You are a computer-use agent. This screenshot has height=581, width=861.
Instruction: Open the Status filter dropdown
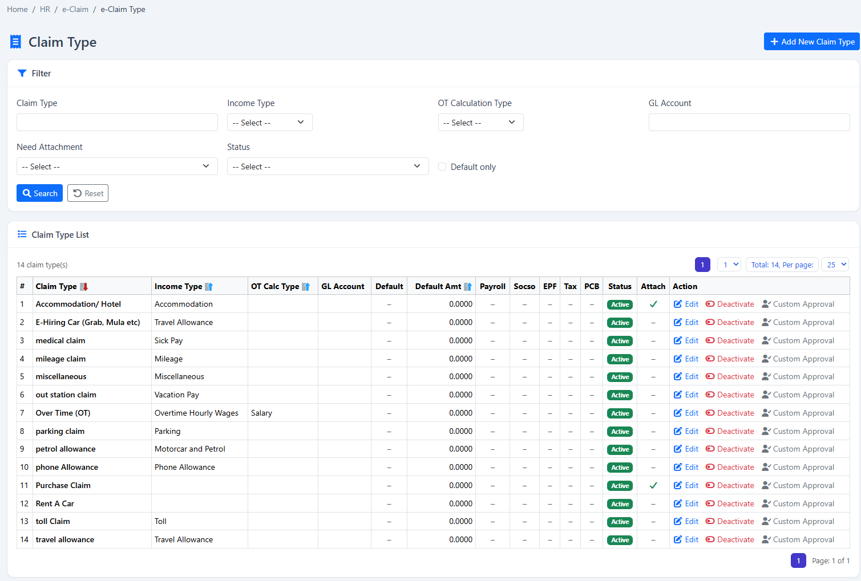[328, 166]
